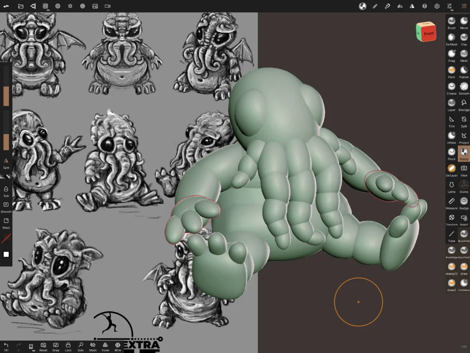Select the Layer tool
The image size is (470, 353).
click(x=451, y=105)
